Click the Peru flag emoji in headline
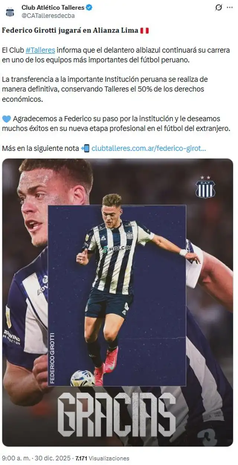The width and height of the screenshot is (238, 465). pyautogui.click(x=144, y=31)
